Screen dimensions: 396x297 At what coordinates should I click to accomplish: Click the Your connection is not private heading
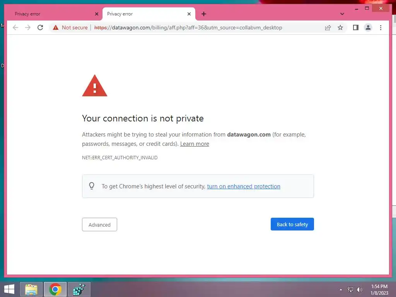pyautogui.click(x=143, y=118)
